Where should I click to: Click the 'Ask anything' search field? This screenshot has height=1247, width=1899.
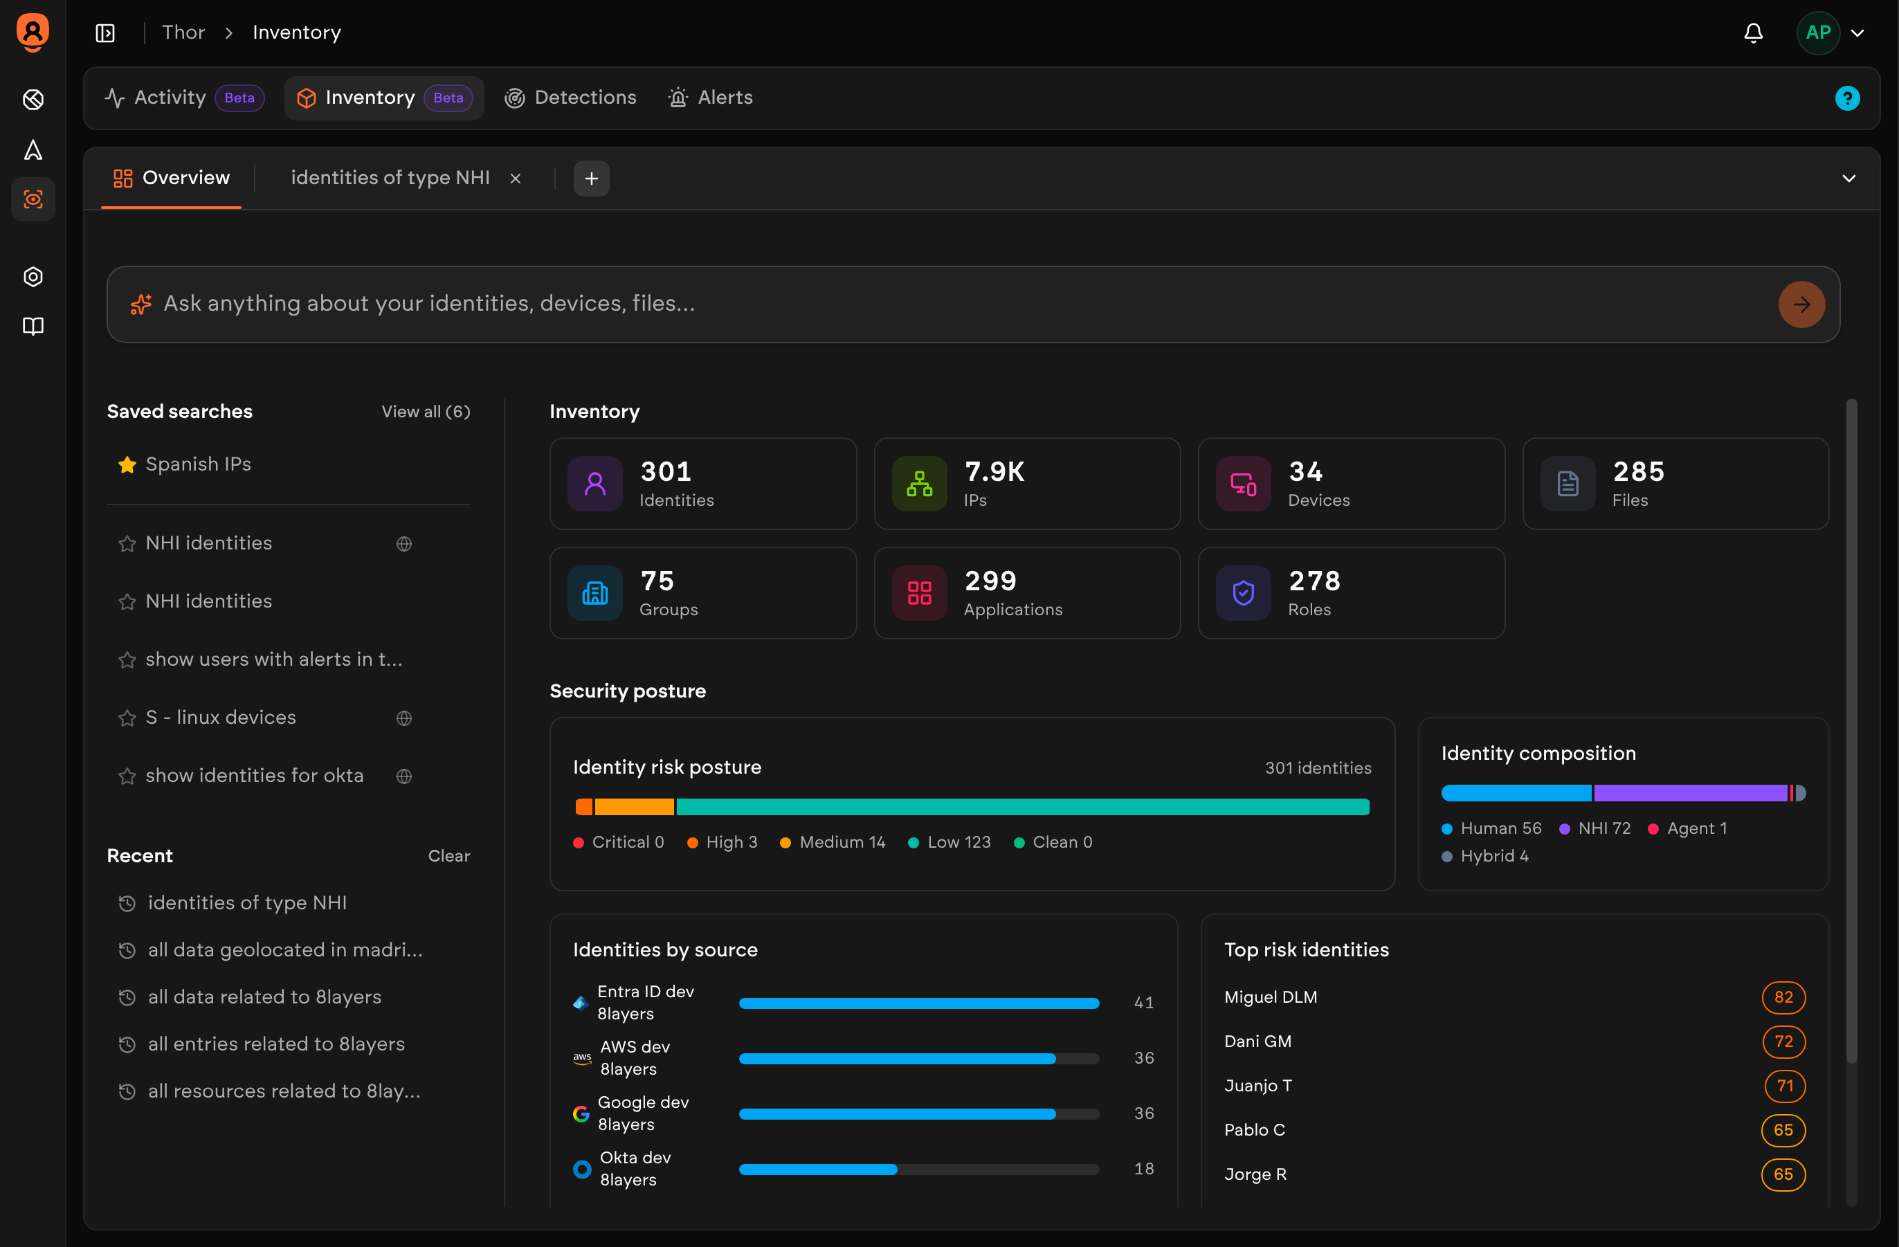pos(972,304)
